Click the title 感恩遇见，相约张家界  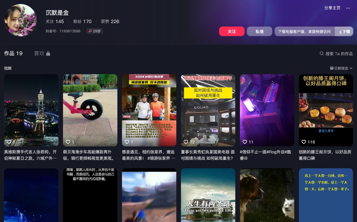coord(148,155)
